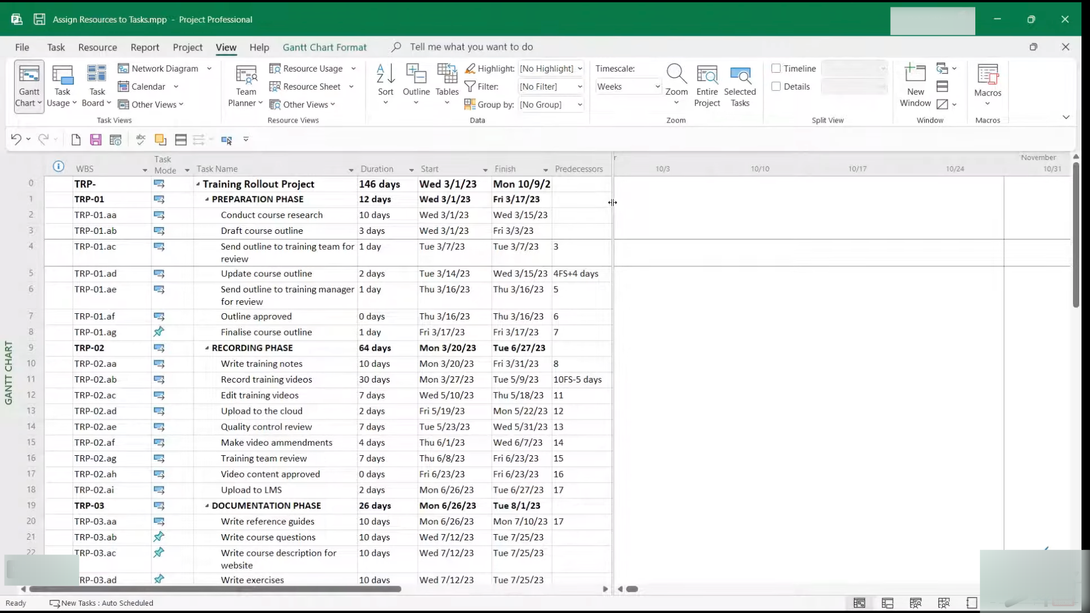1090x613 pixels.
Task: Open the Gantt Chart Format tab
Action: [x=324, y=47]
